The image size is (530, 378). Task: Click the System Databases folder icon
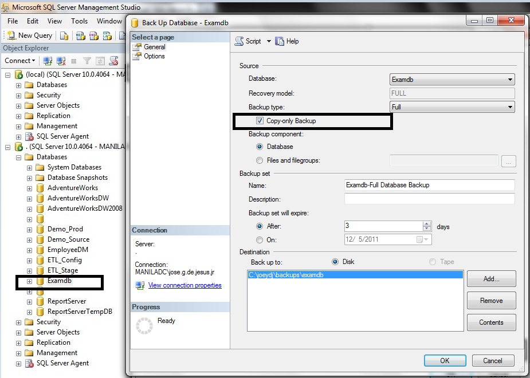click(x=40, y=167)
